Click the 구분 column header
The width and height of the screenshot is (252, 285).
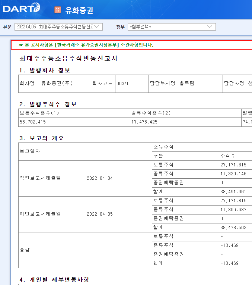tap(185, 156)
